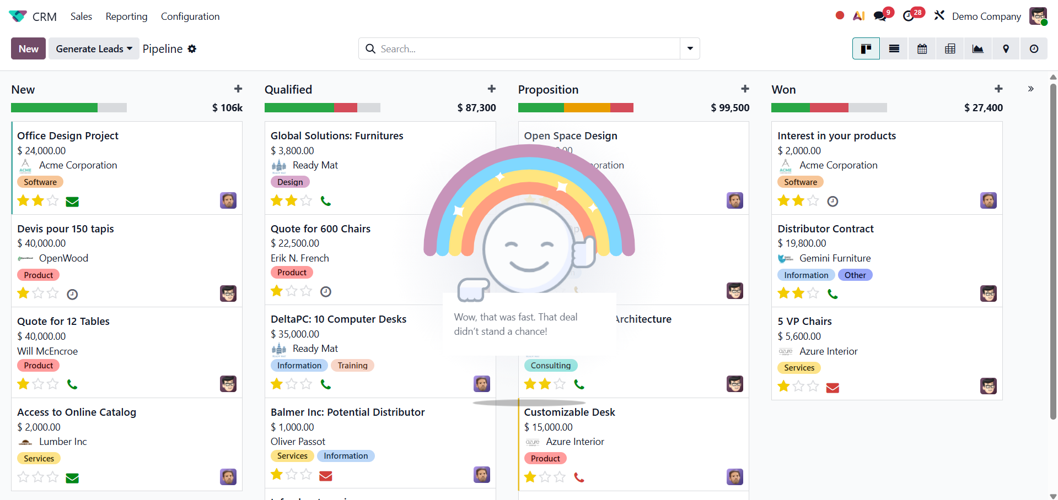
Task: Click the Consulting tag in Proposition column
Action: [x=551, y=365]
